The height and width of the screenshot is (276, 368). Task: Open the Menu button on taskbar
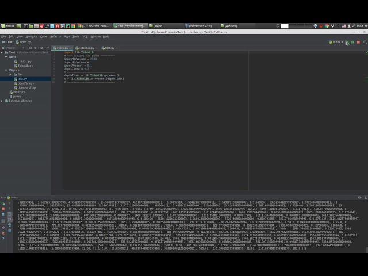coord(7,26)
